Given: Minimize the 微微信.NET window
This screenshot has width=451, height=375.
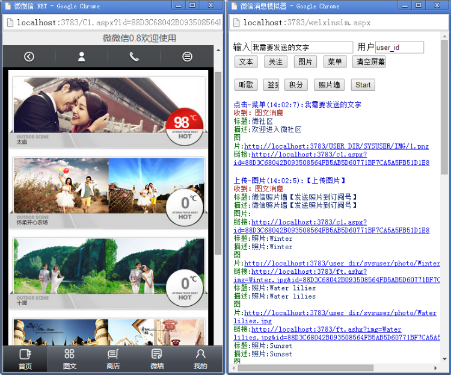Looking at the screenshot, I should [x=179, y=5].
